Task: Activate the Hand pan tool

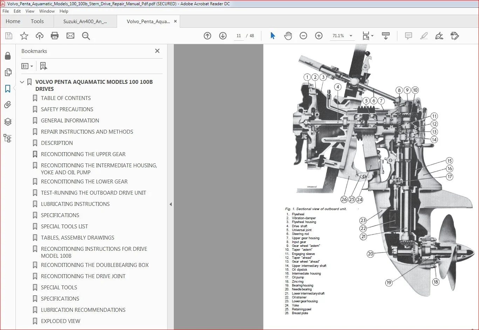Action: [x=288, y=36]
